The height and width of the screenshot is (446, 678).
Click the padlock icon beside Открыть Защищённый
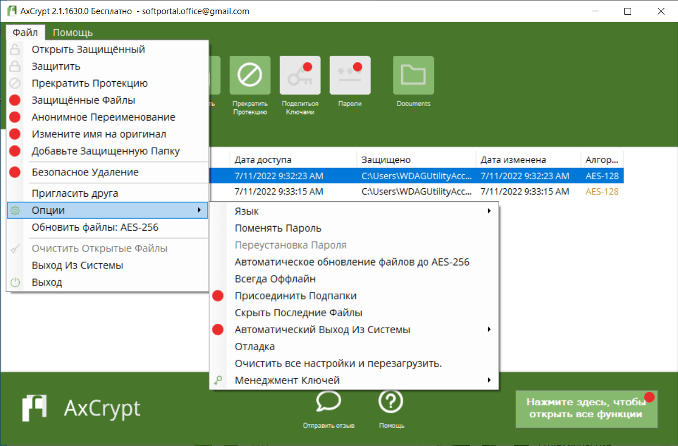[x=15, y=50]
